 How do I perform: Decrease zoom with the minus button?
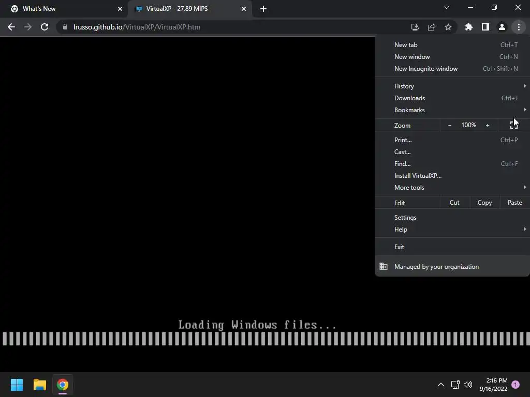450,125
